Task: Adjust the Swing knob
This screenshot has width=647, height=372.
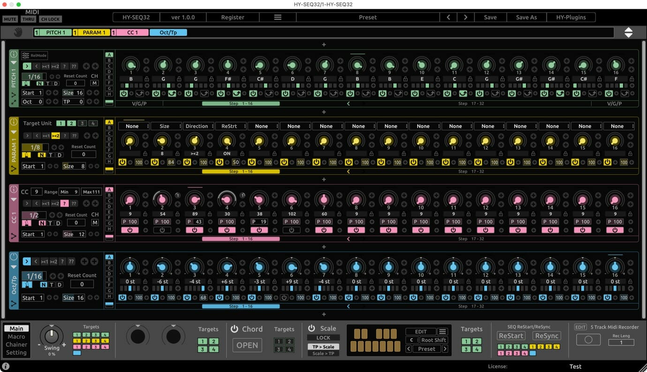Action: pos(52,337)
